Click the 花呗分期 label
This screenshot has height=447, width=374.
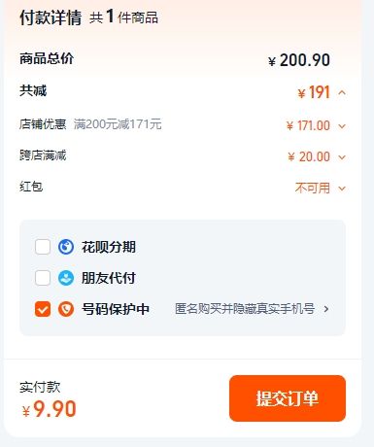coord(109,247)
